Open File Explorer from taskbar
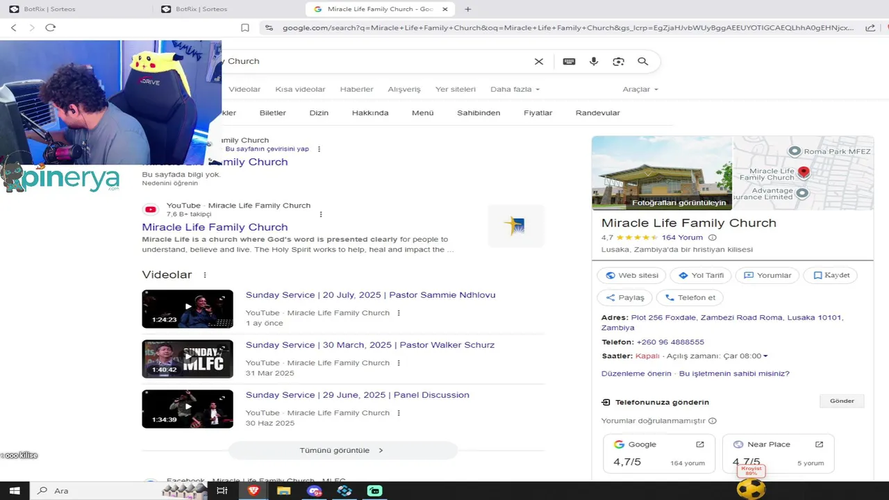Image resolution: width=889 pixels, height=500 pixels. tap(283, 491)
